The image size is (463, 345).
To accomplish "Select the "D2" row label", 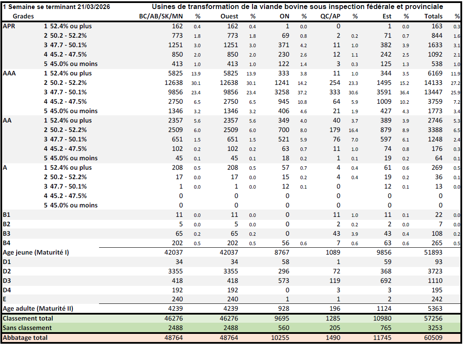I will click(7, 271).
